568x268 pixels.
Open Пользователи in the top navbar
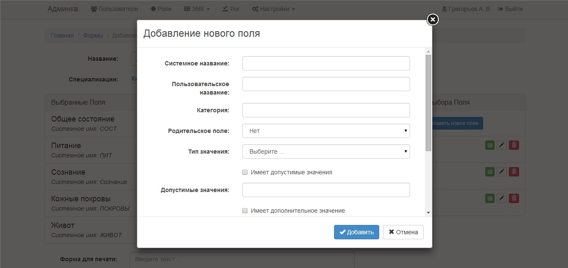[114, 9]
